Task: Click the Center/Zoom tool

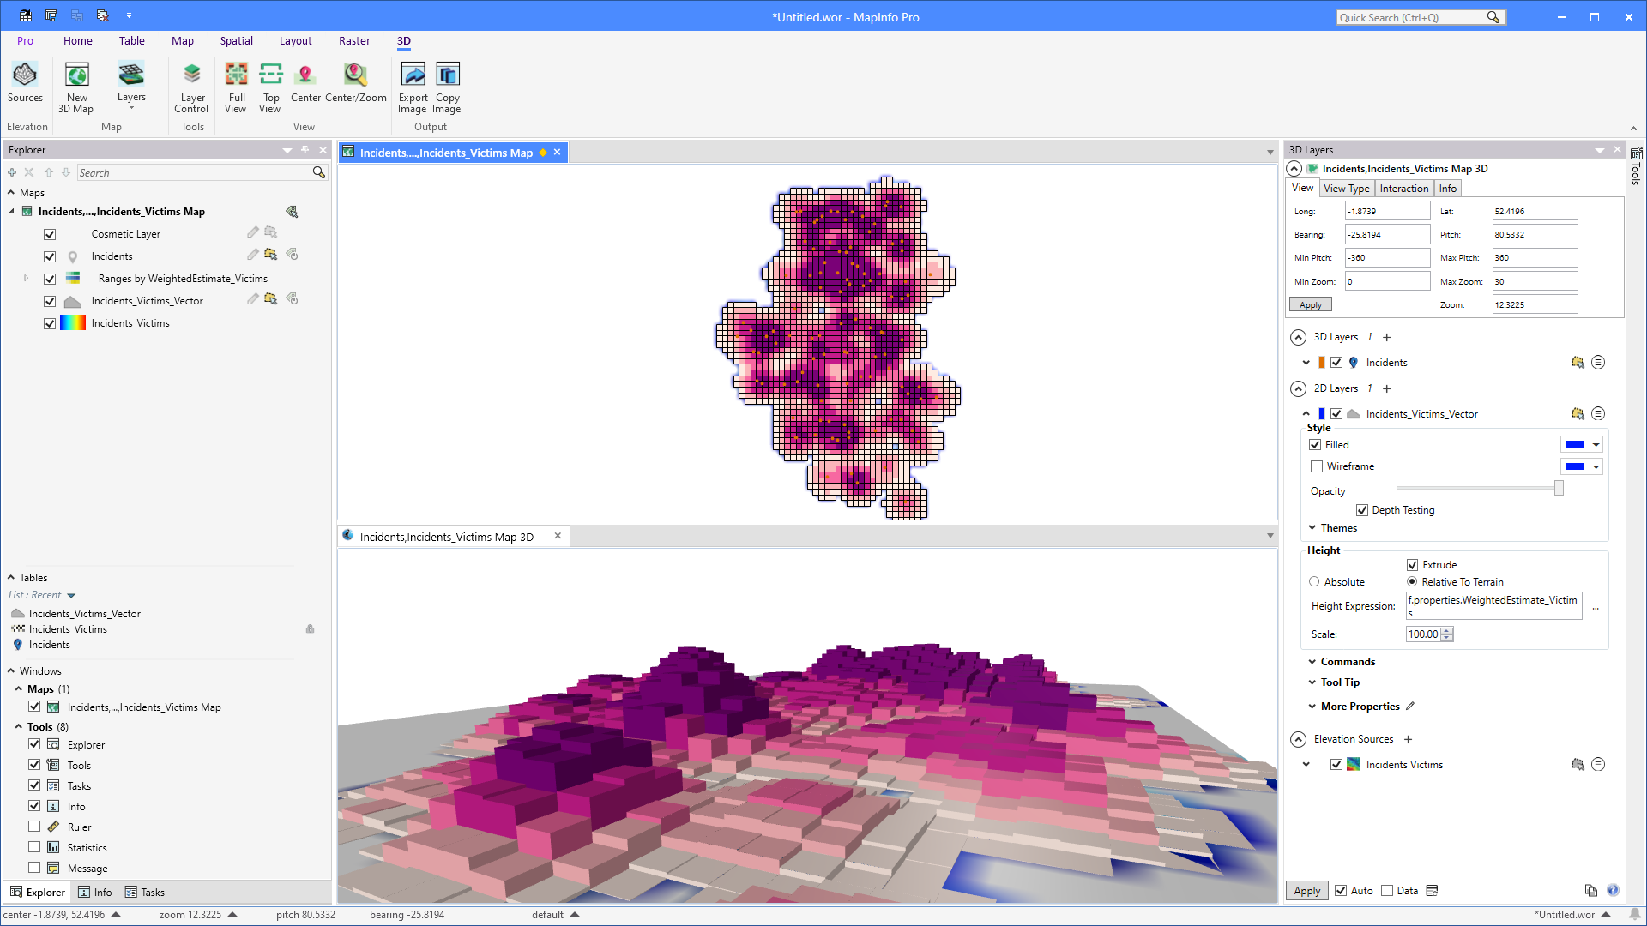Action: click(x=355, y=86)
